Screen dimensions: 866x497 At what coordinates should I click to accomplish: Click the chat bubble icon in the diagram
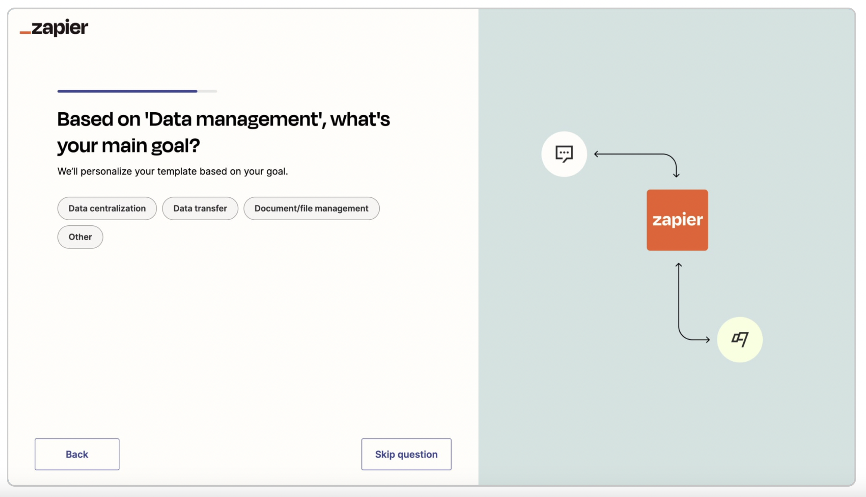(x=564, y=154)
